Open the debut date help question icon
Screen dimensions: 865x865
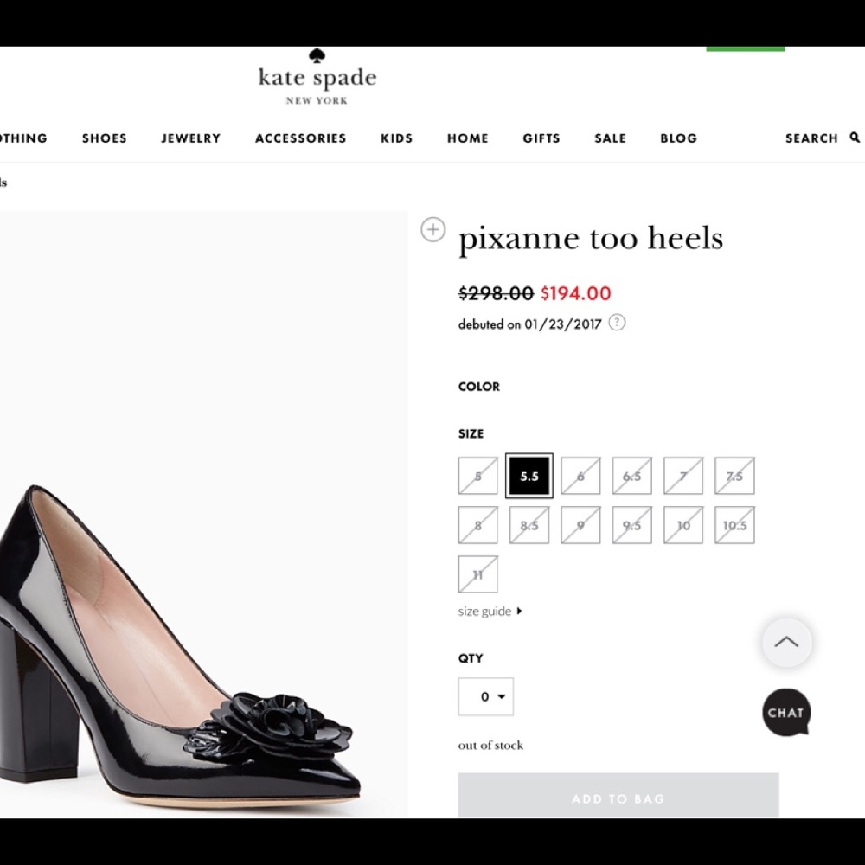[617, 323]
